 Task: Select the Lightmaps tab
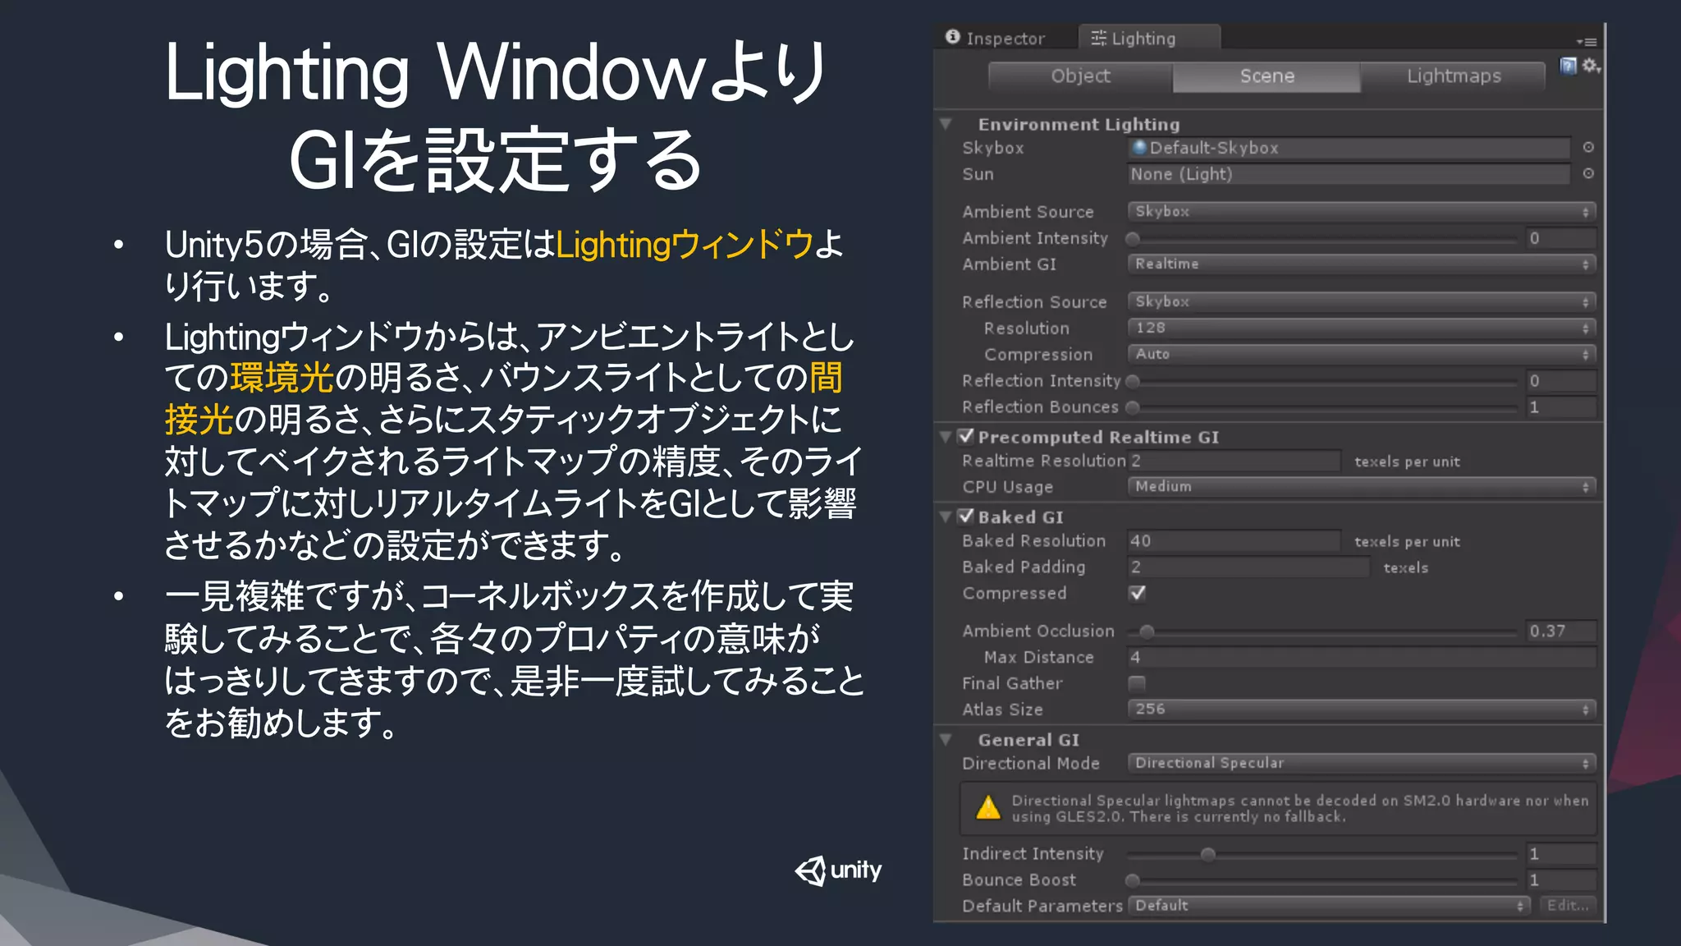tap(1453, 76)
